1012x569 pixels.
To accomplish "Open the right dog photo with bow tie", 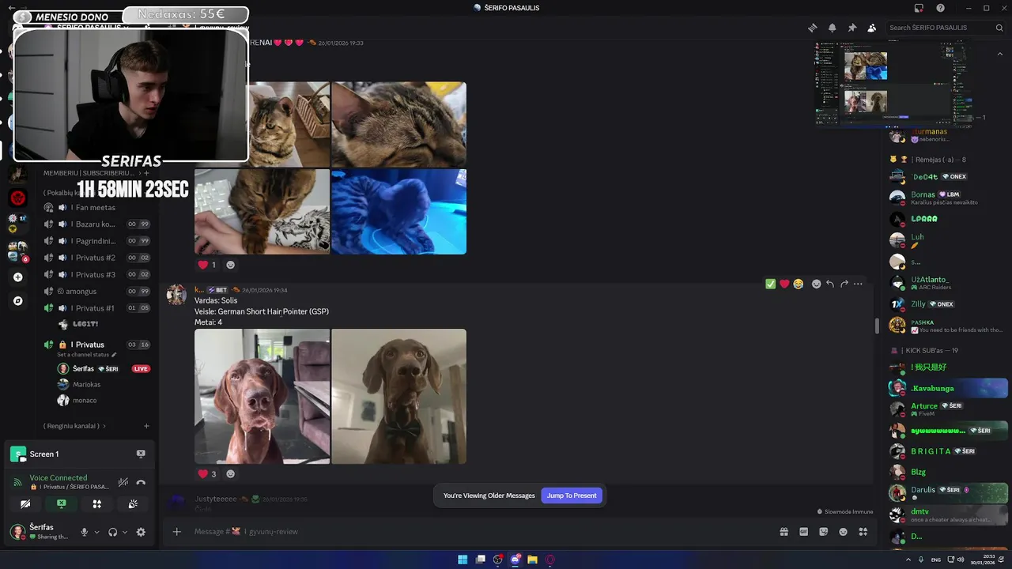I will tap(399, 397).
